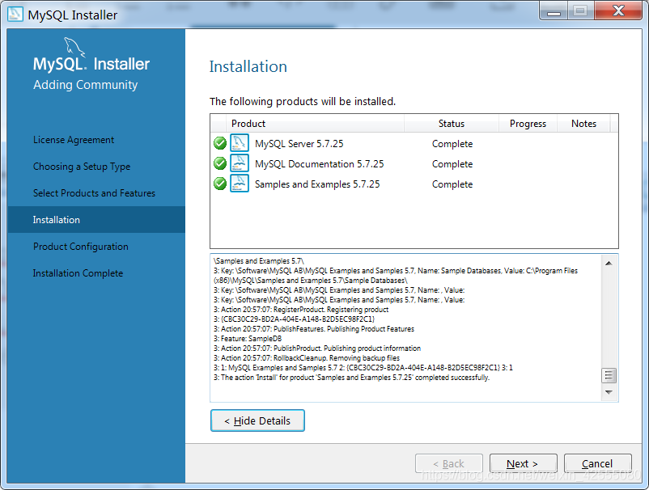This screenshot has width=649, height=490.
Task: Go to Choosing a Setup Type step
Action: point(82,167)
